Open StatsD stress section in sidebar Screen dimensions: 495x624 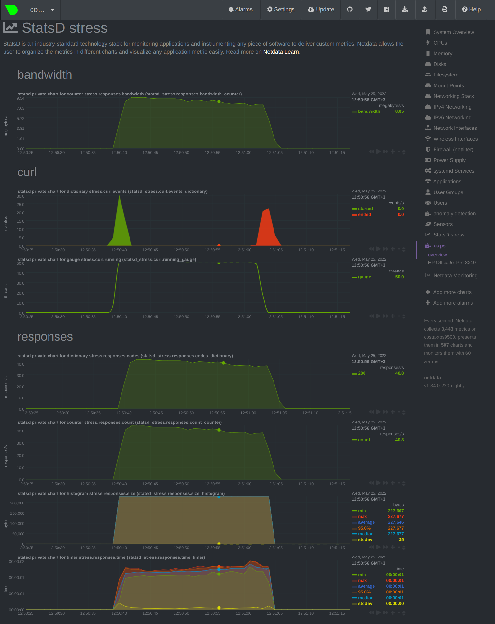click(449, 235)
